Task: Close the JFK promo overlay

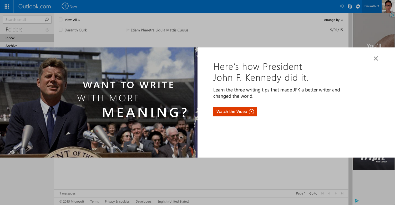Action: coord(376,58)
